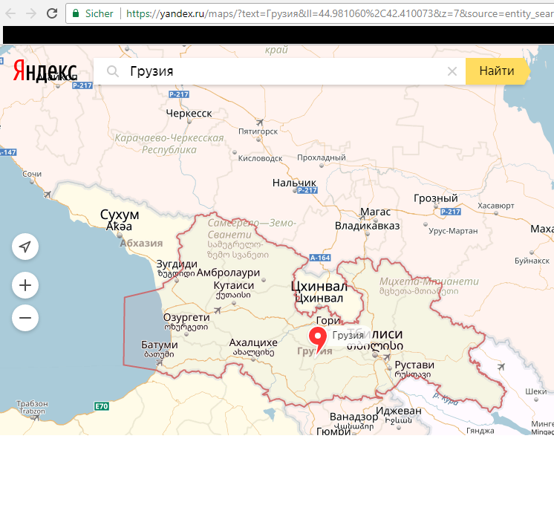The image size is (554, 531).
Task: Reload the page with refresh icon
Action: (52, 13)
